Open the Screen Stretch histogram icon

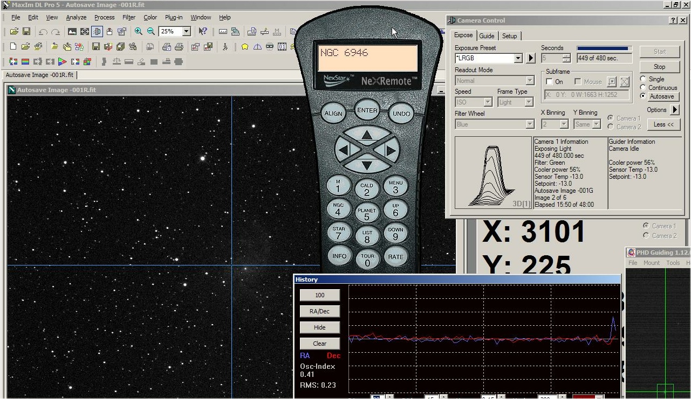point(72,32)
